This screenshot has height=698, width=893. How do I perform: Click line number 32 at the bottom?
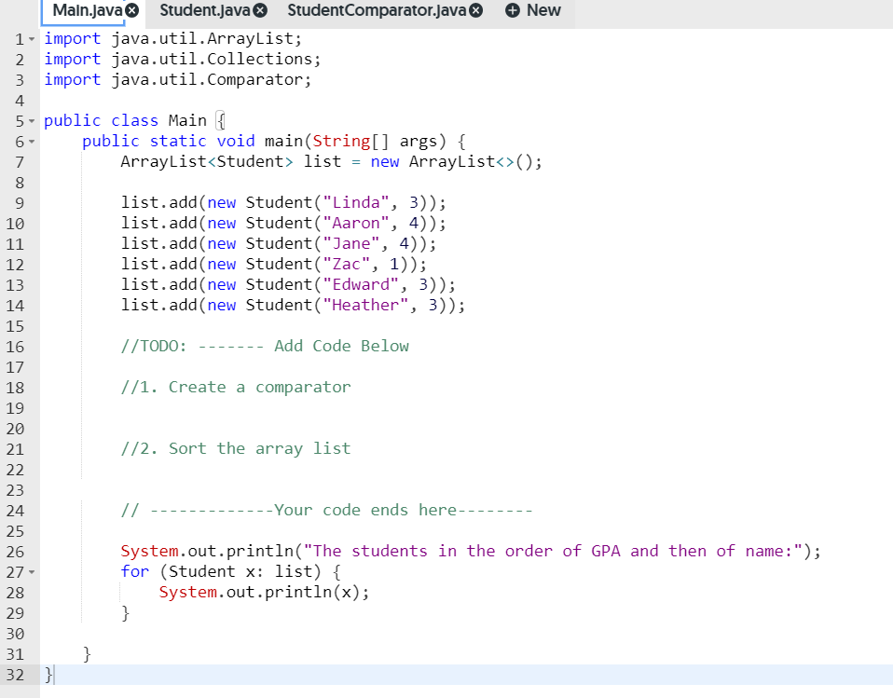click(16, 674)
